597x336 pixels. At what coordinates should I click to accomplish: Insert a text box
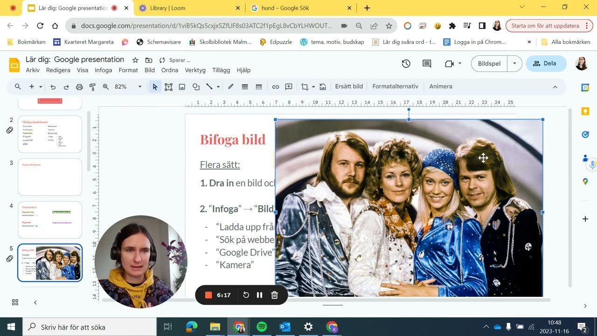point(168,87)
